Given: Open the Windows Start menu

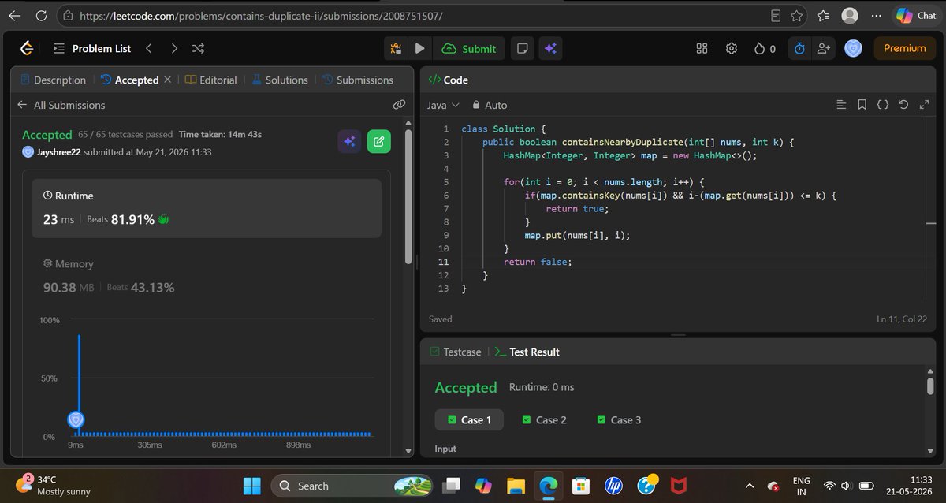Looking at the screenshot, I should [x=251, y=486].
